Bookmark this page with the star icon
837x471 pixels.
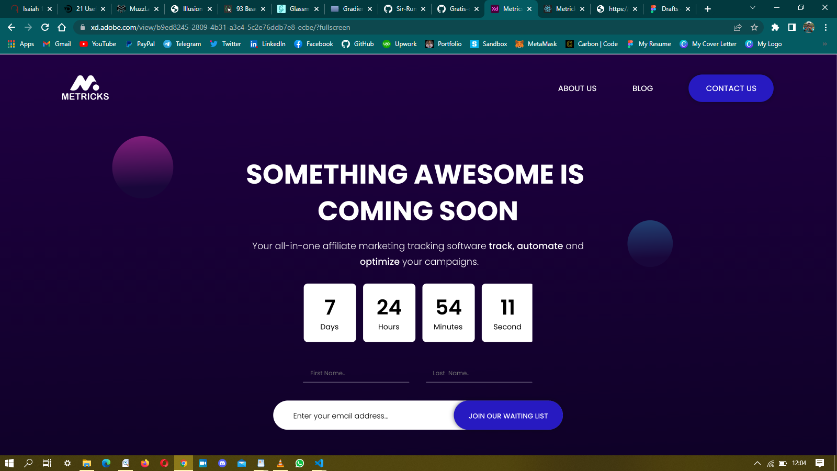754,27
